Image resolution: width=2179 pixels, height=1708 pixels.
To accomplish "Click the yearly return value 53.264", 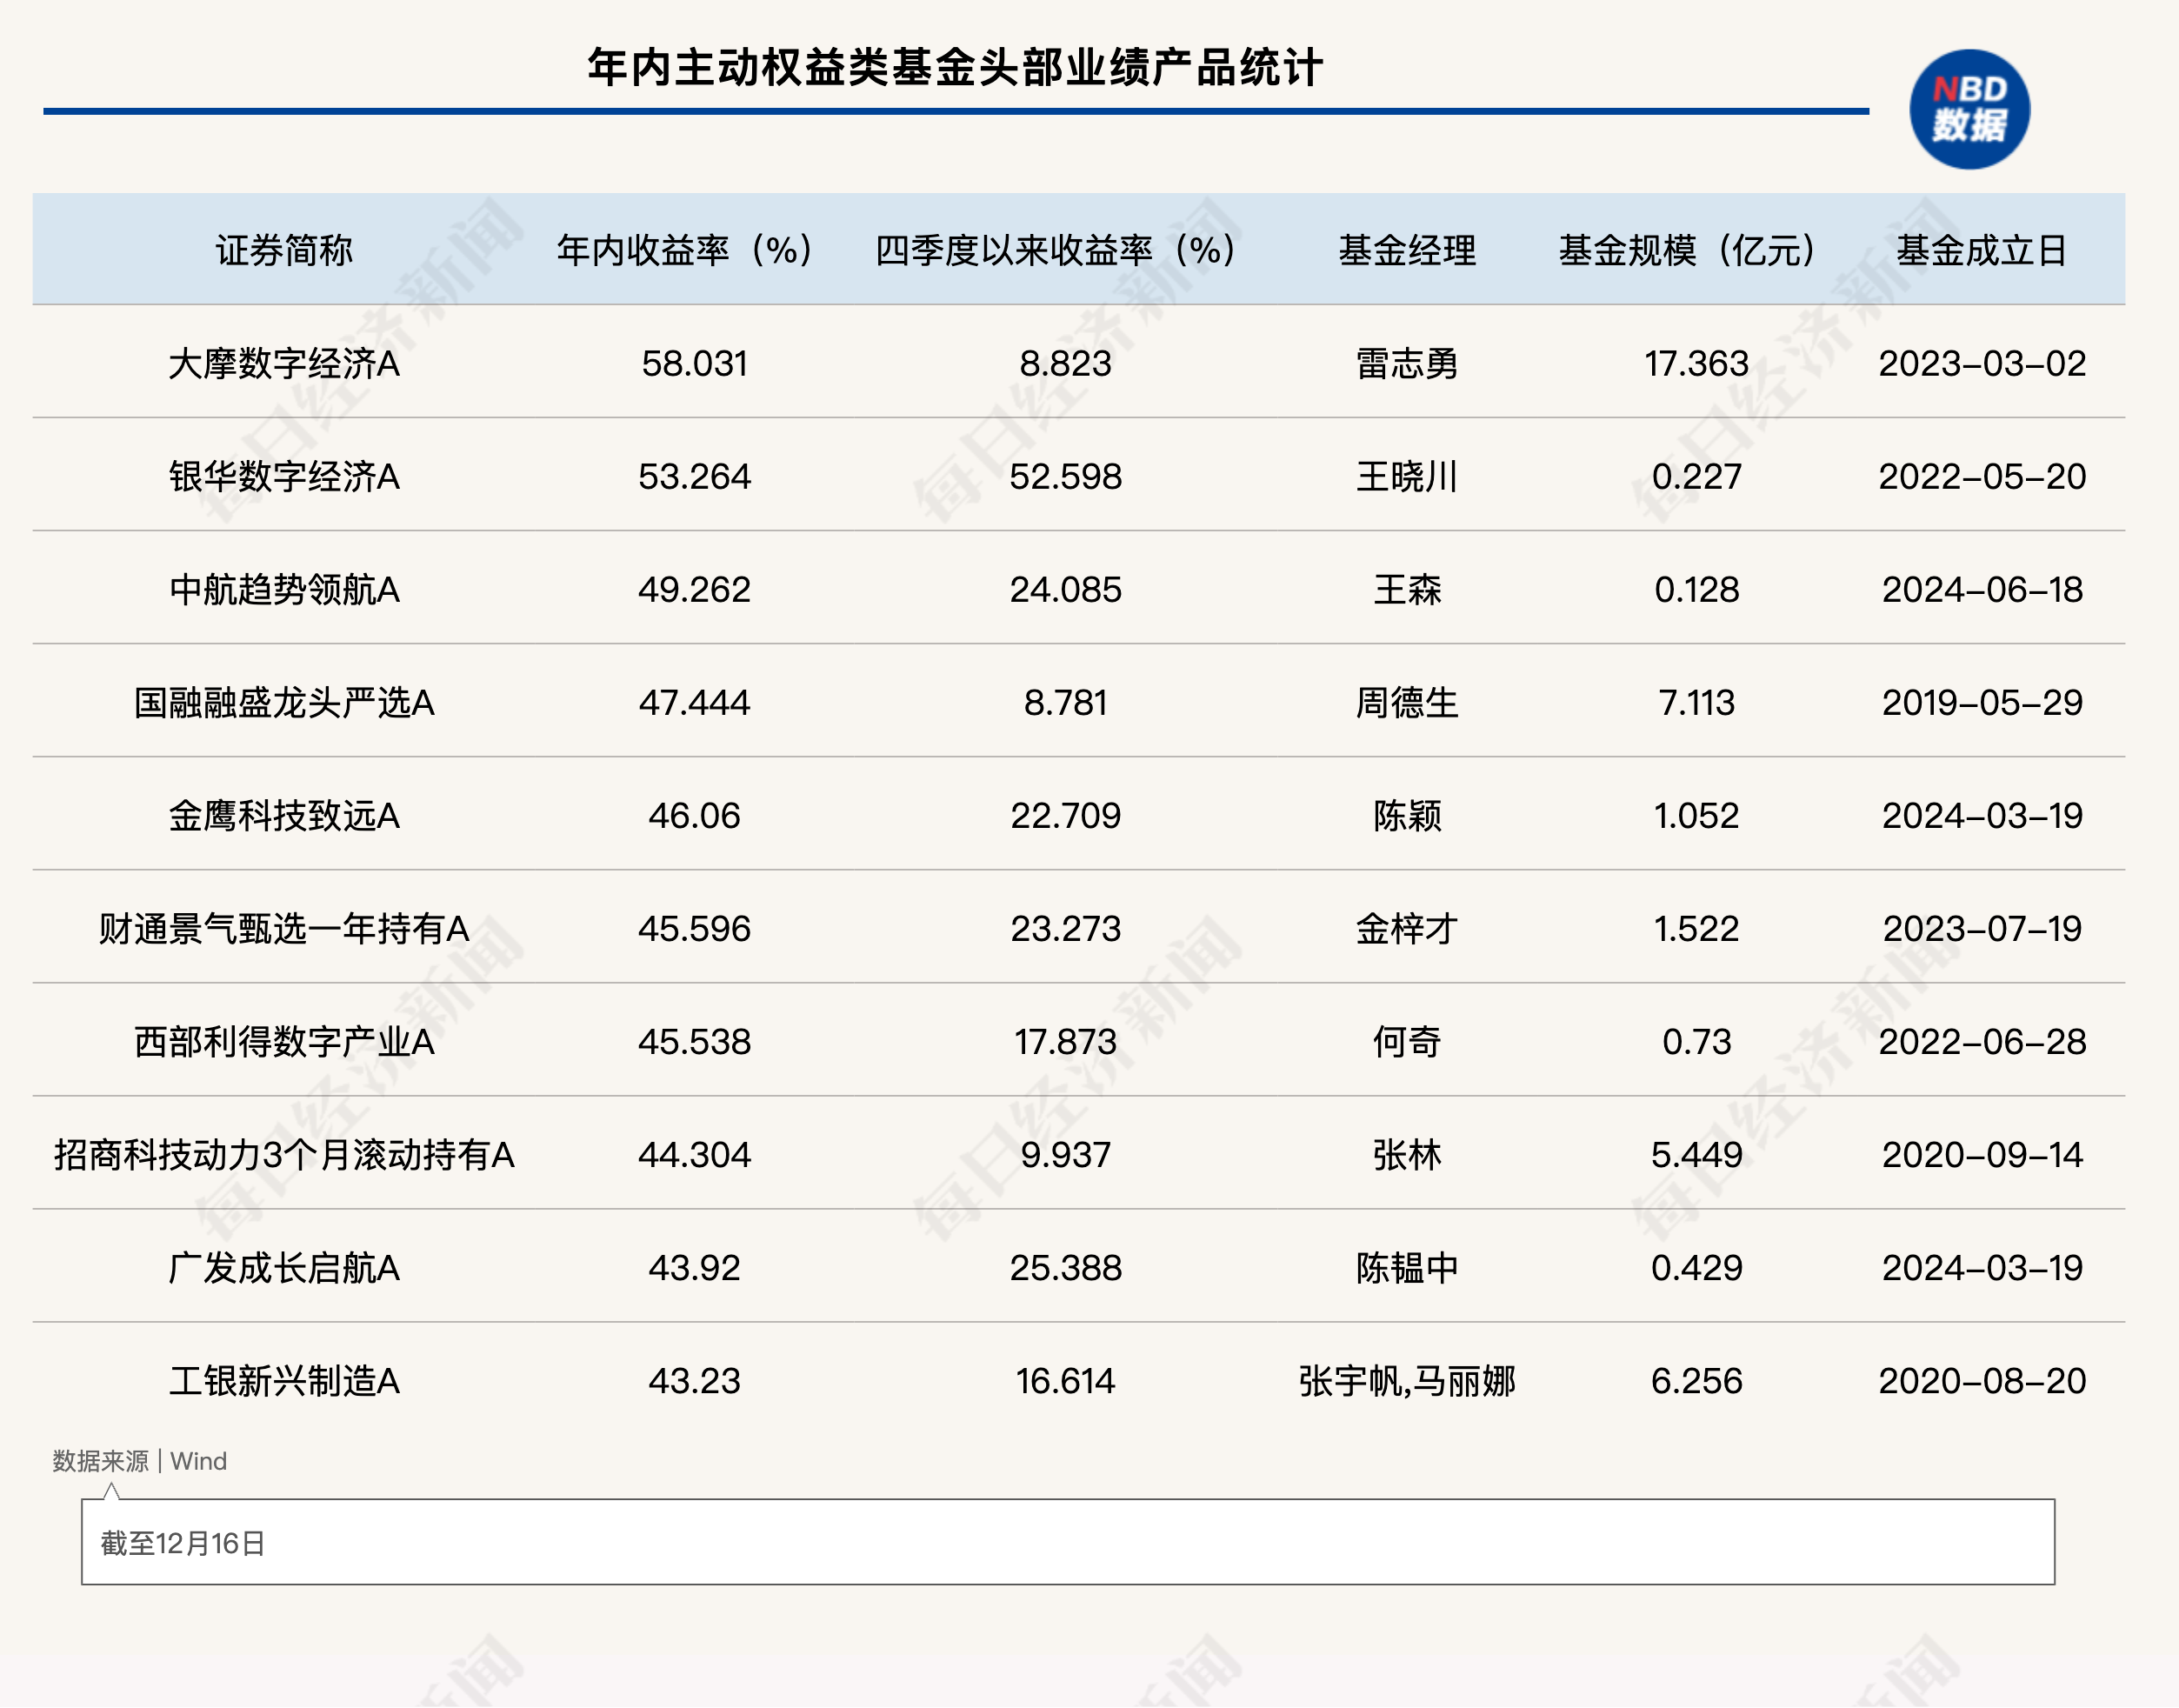I will point(694,476).
